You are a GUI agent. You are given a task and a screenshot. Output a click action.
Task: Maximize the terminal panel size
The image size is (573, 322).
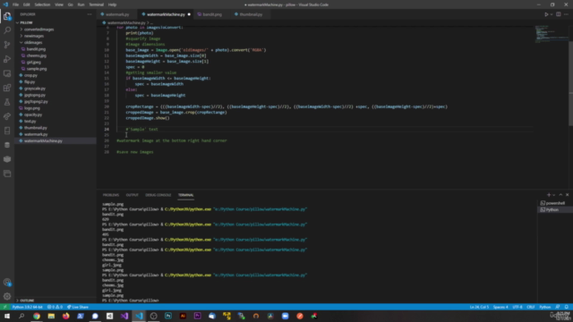pos(560,195)
